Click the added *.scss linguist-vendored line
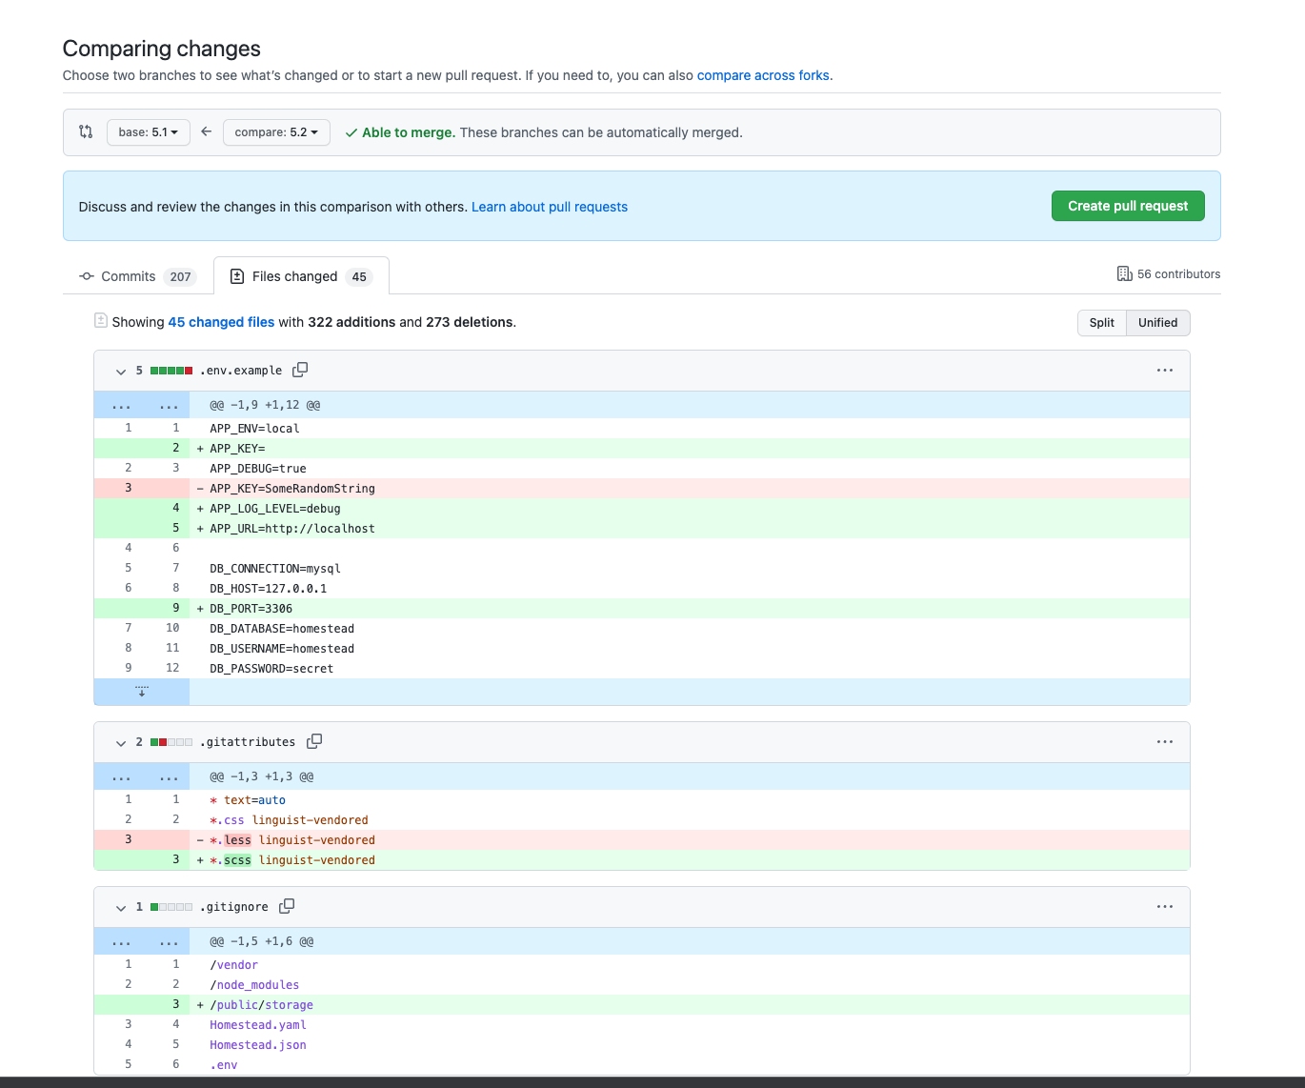This screenshot has width=1305, height=1088. 642,860
